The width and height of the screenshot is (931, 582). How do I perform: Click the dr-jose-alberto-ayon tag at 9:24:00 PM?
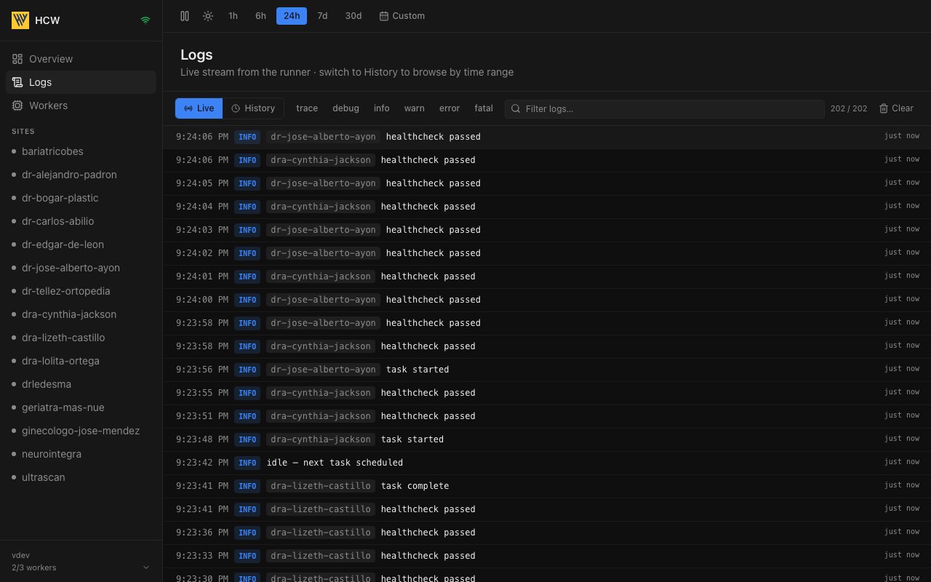pyautogui.click(x=323, y=300)
